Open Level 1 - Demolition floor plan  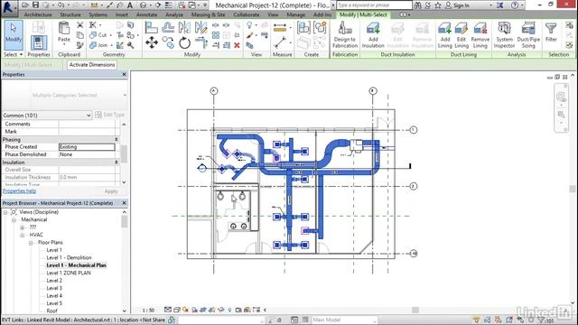(69, 257)
